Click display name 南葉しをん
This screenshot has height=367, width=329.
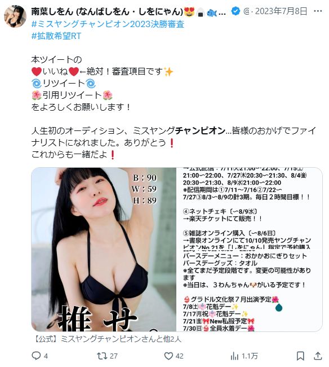[x=52, y=11]
